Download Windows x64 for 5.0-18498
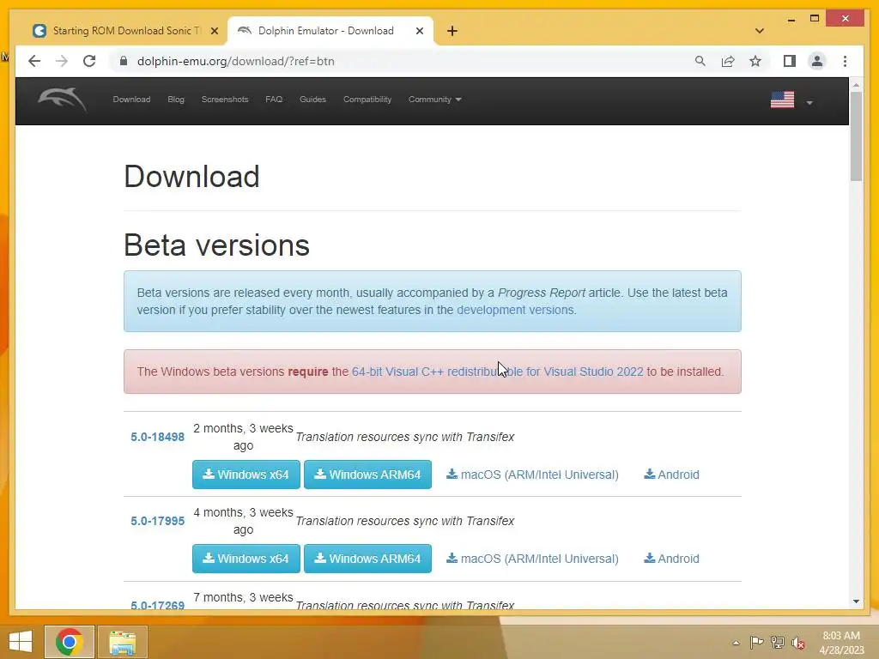The image size is (879, 659). (246, 475)
